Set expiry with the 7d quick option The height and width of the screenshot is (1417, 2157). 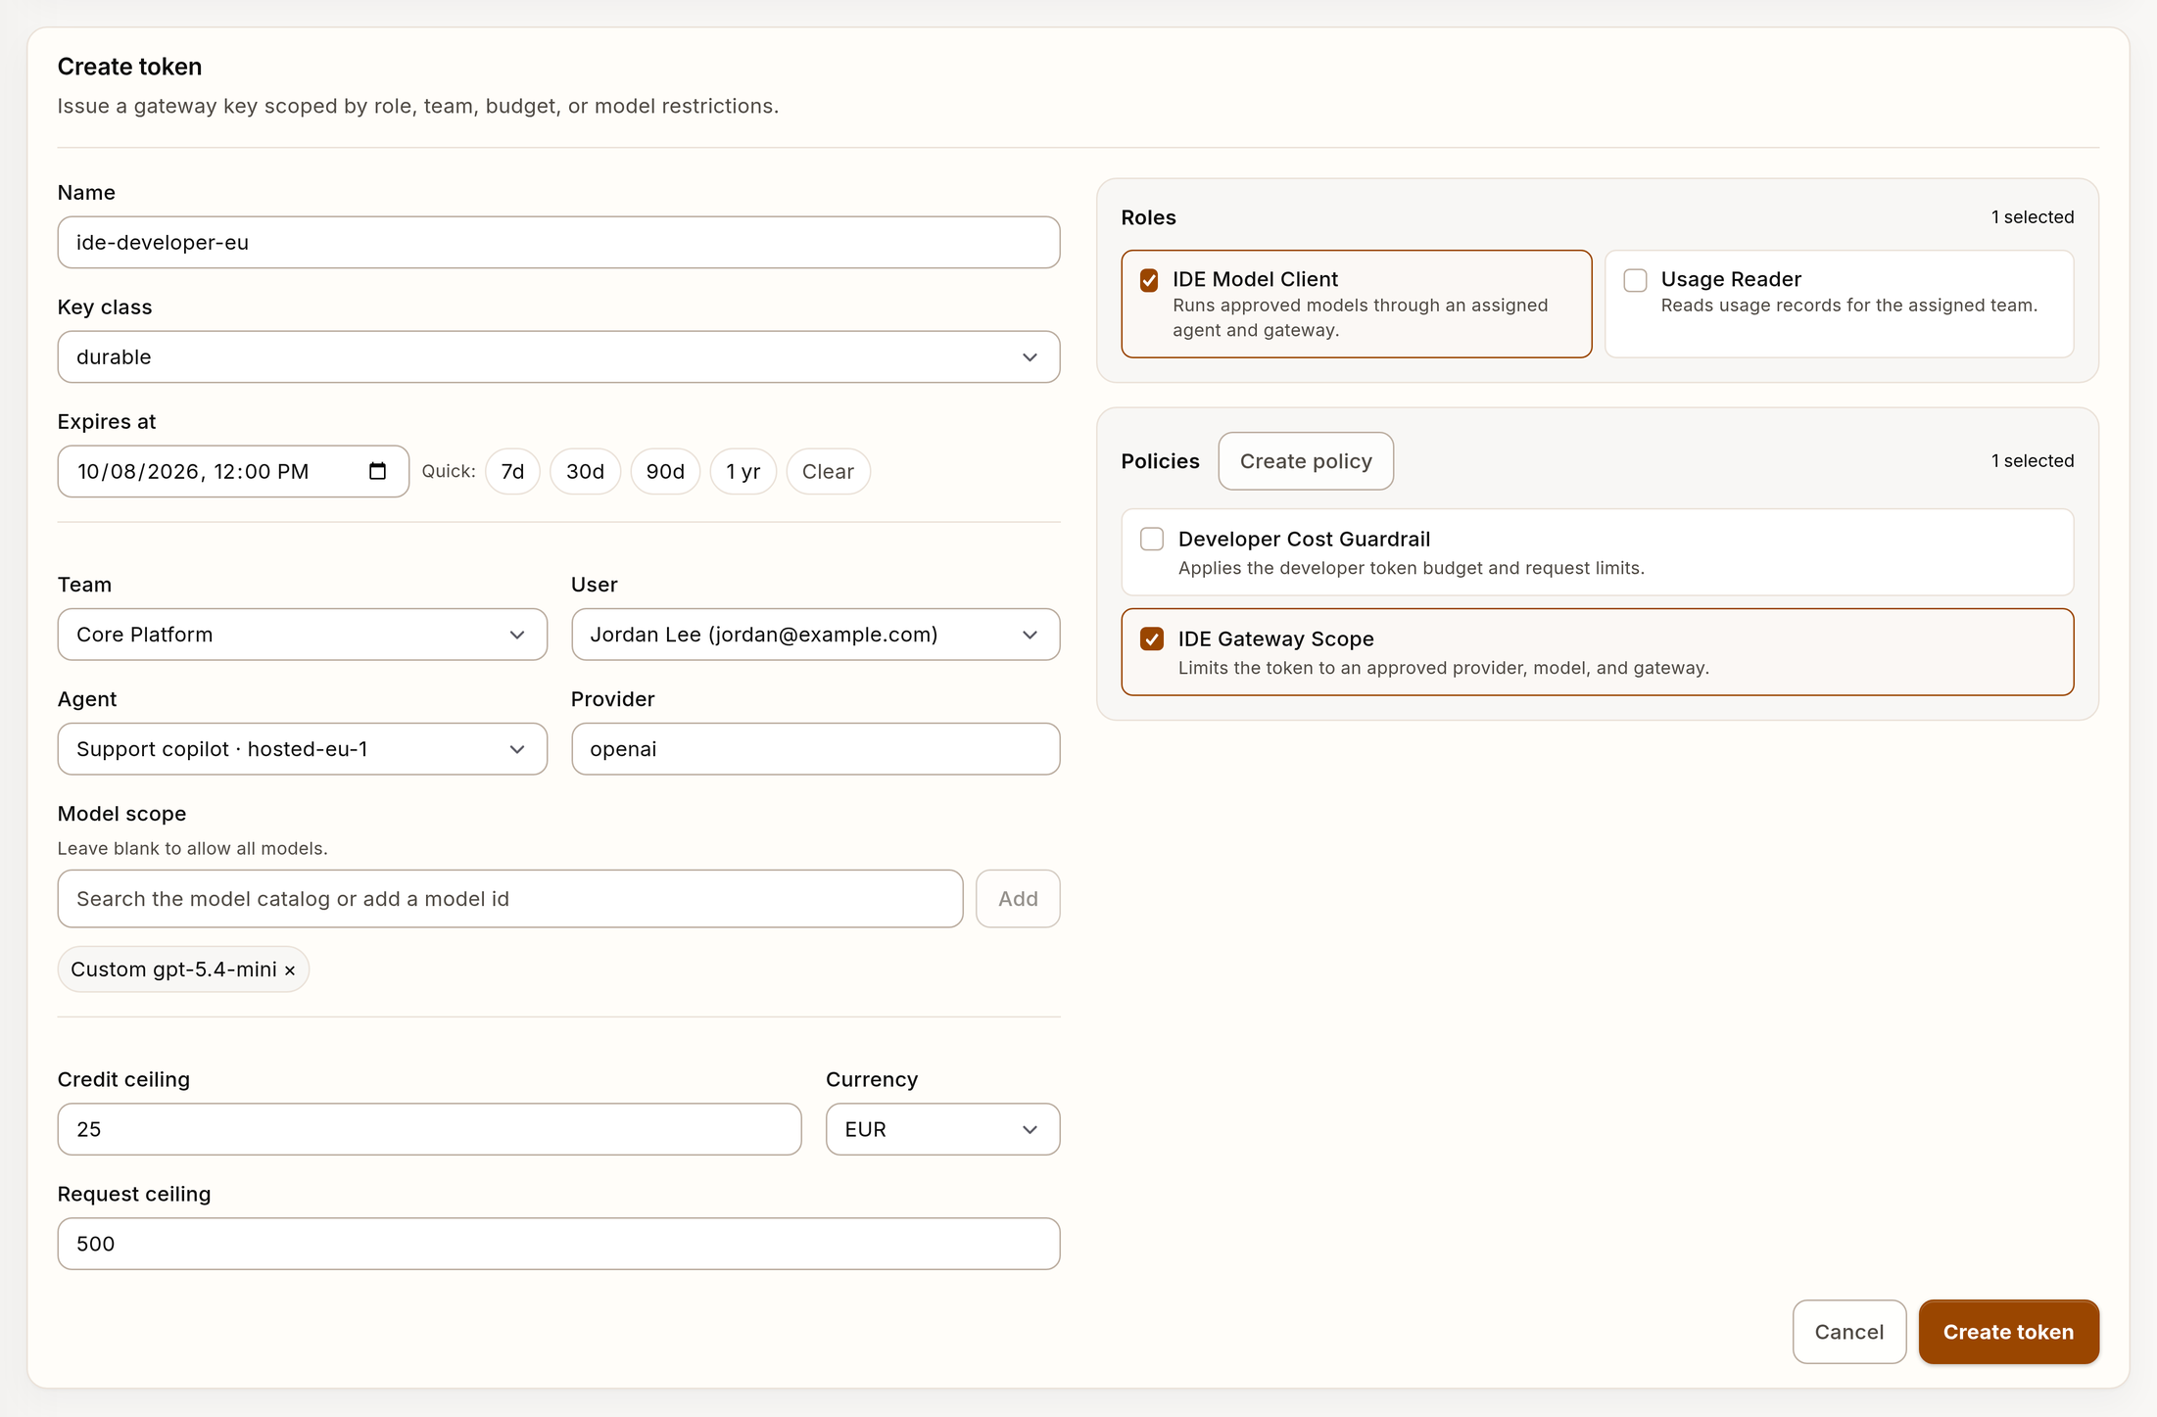pos(512,471)
